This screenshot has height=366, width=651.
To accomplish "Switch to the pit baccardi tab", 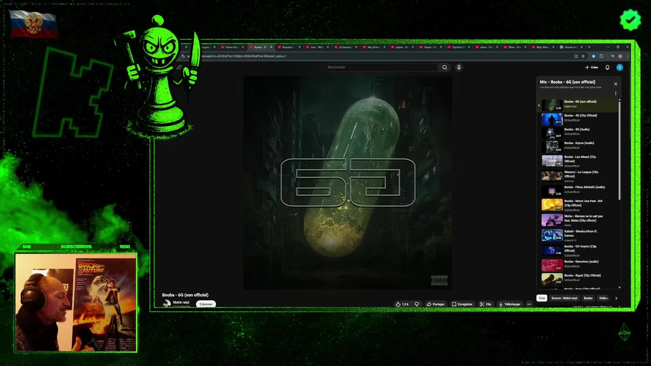I will click(x=345, y=47).
